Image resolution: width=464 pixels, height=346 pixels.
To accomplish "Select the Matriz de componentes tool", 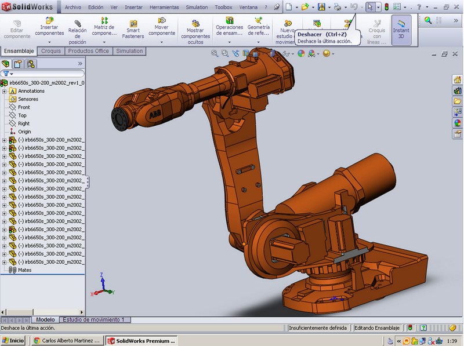I will tap(104, 27).
